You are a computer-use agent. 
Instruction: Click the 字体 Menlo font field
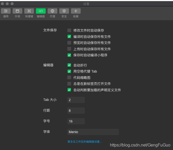tap(93, 132)
